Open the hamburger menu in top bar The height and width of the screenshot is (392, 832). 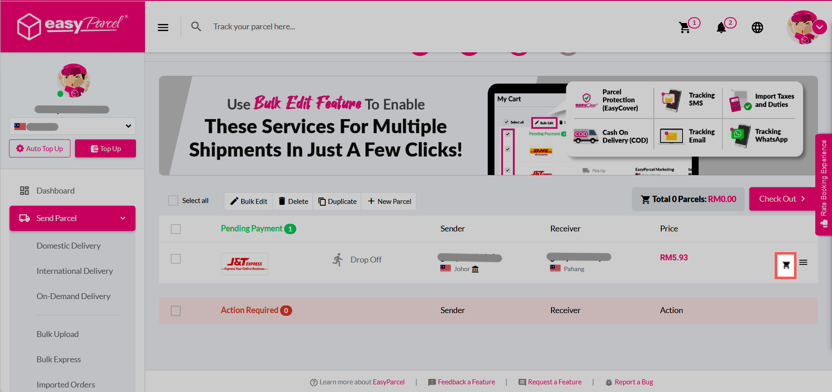click(163, 27)
